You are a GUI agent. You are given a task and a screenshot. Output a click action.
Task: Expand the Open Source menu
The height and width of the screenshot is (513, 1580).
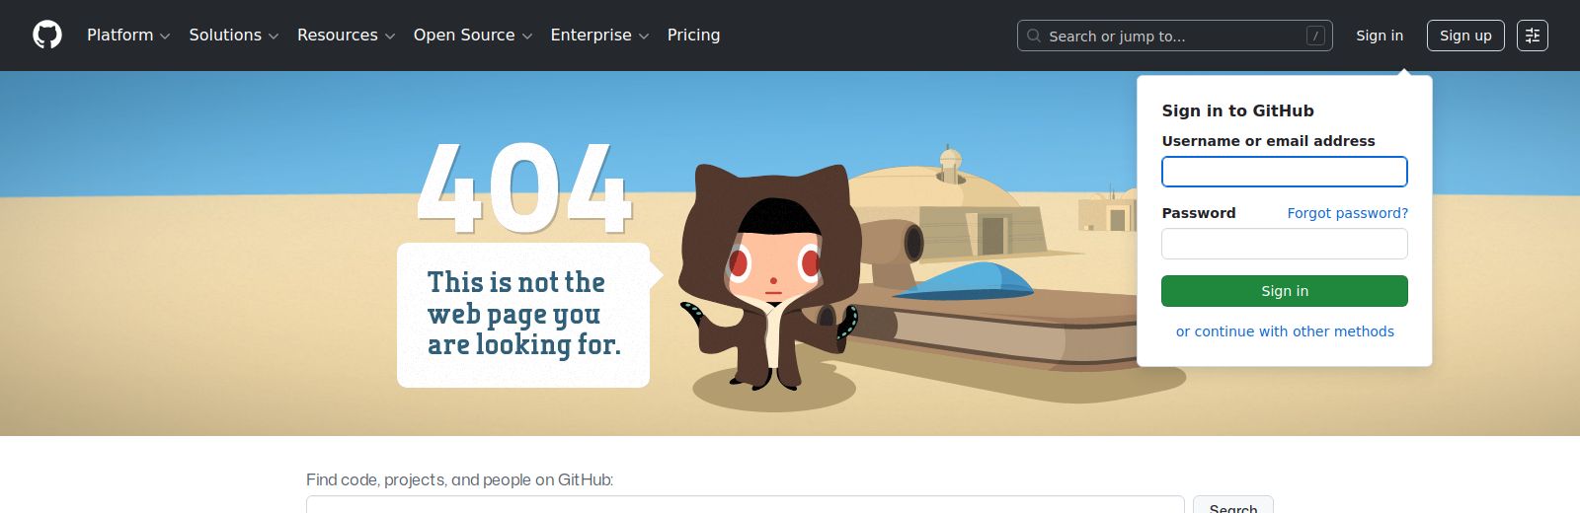[x=473, y=36]
